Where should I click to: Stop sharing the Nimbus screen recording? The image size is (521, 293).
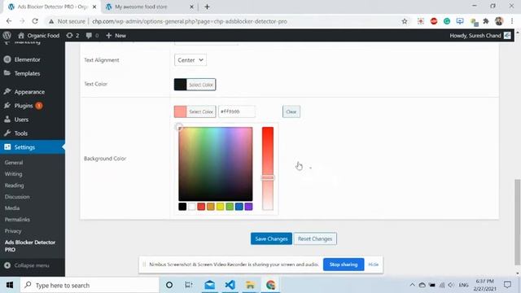click(344, 265)
